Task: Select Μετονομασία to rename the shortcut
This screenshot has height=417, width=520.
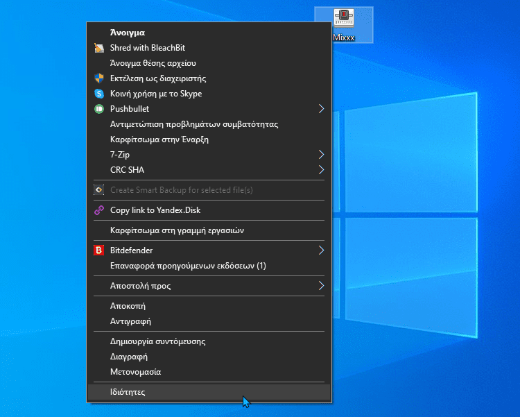Action: point(209,372)
